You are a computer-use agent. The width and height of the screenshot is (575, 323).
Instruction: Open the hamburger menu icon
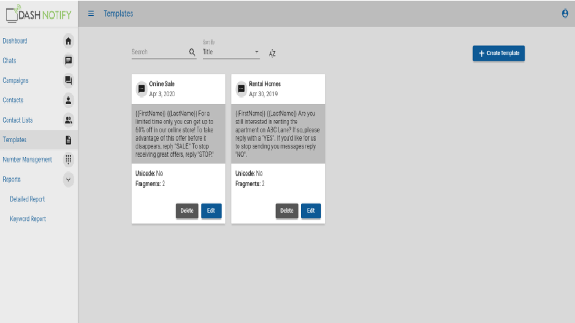coord(91,14)
